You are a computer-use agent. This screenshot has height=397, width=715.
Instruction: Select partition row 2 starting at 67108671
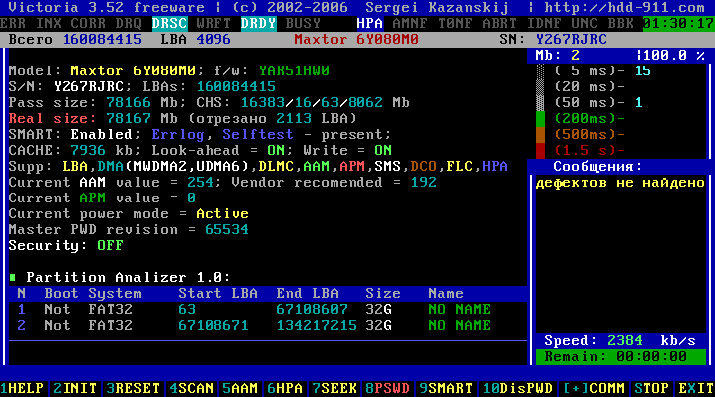268,325
